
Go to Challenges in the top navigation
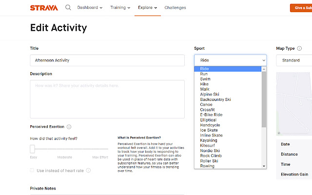point(175,8)
